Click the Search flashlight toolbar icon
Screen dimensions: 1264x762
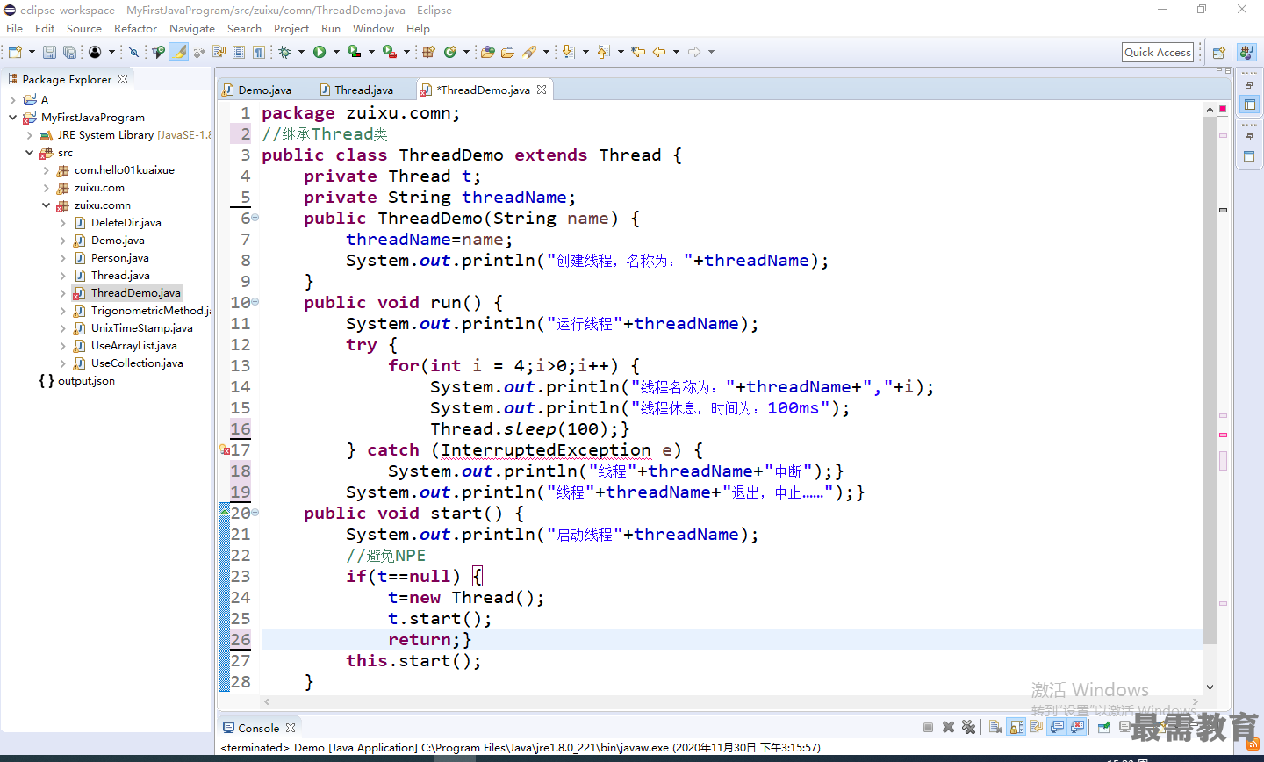(x=529, y=52)
